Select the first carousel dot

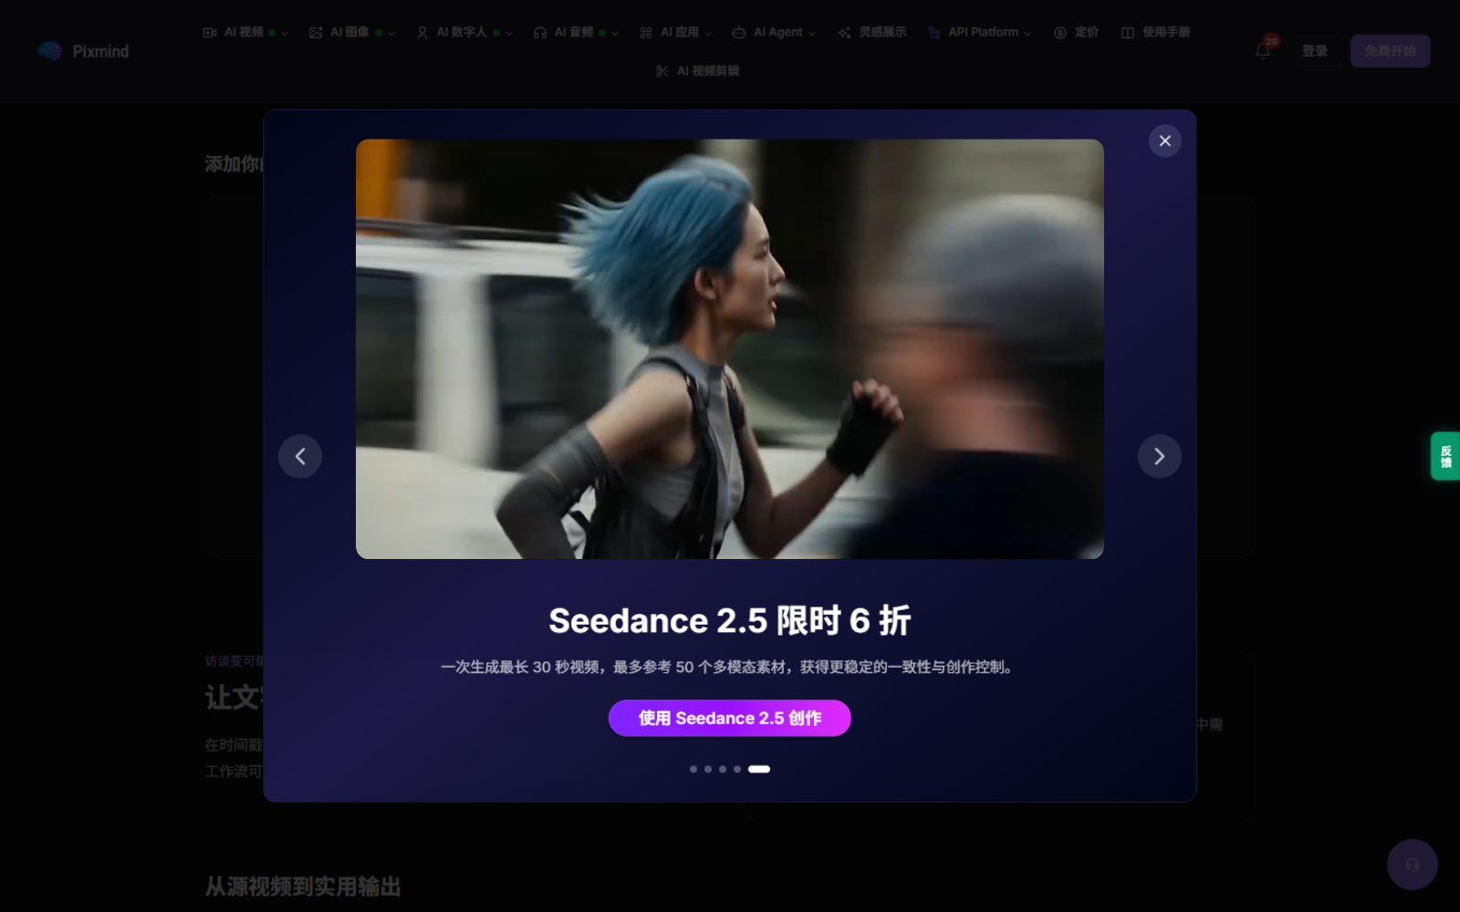point(693,769)
